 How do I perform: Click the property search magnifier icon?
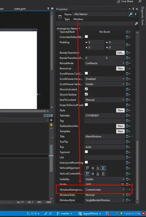coord(137,23)
